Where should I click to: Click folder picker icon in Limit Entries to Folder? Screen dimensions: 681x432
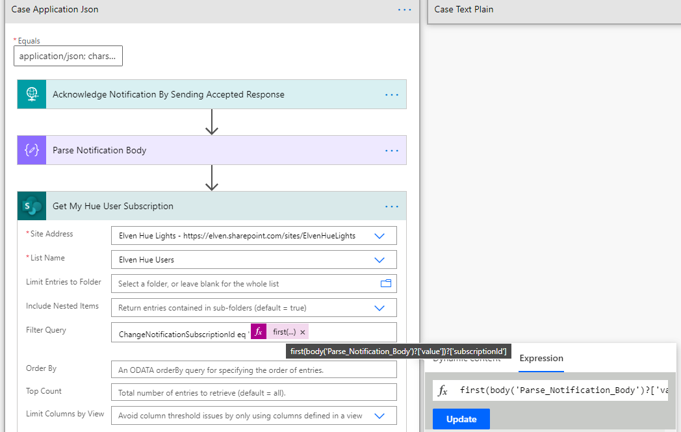(x=386, y=283)
